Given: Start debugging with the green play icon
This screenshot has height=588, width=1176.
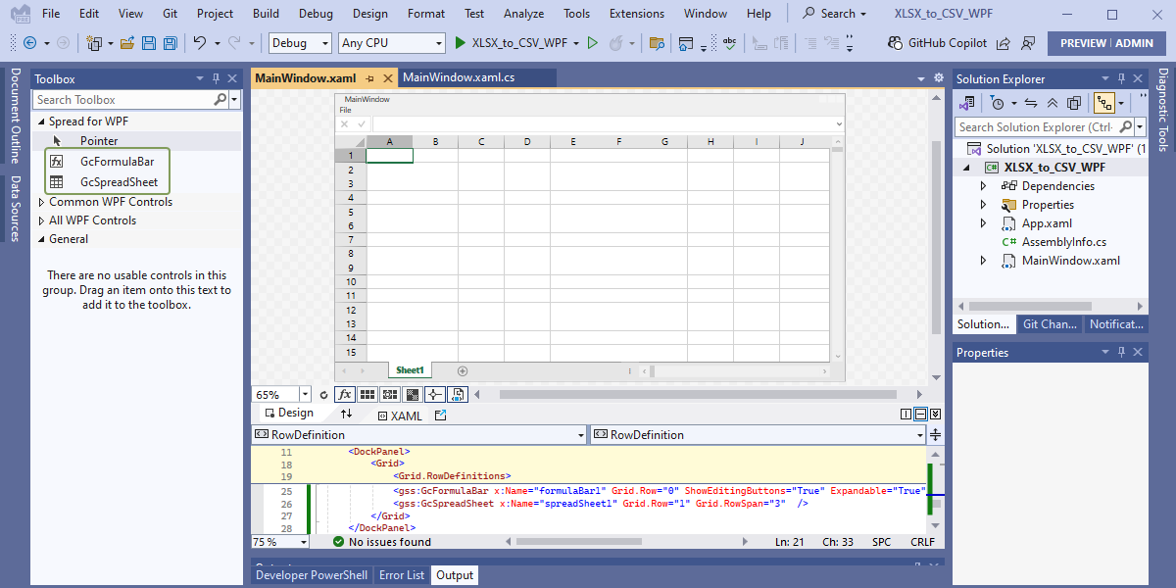Looking at the screenshot, I should 461,43.
